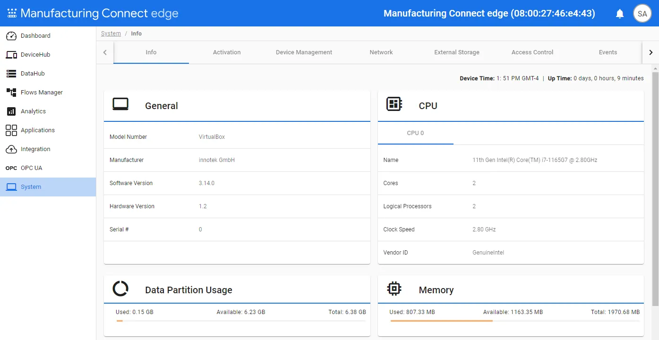Image resolution: width=659 pixels, height=340 pixels.
Task: Click the Total: 1970.68 MB text
Action: tap(616, 312)
